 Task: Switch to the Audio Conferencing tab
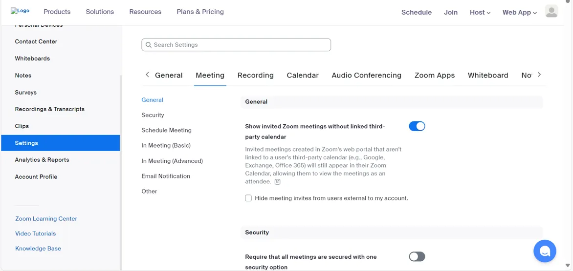point(366,75)
